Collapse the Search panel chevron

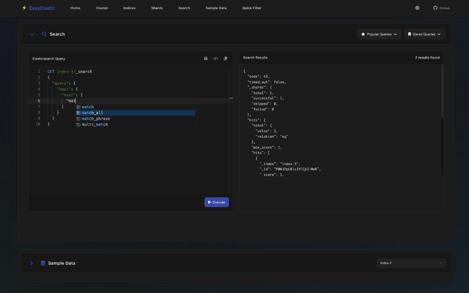click(32, 34)
